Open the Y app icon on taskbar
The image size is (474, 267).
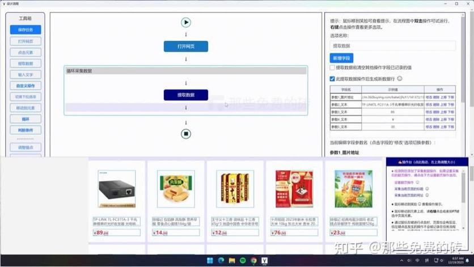coord(265,260)
